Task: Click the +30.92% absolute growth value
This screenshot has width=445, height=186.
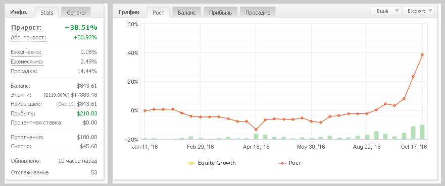Action: click(85, 37)
